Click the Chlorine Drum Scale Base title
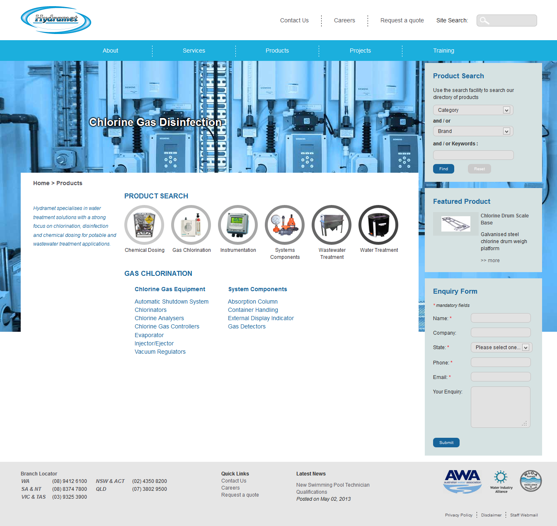Image resolution: width=557 pixels, height=526 pixels. (x=505, y=219)
